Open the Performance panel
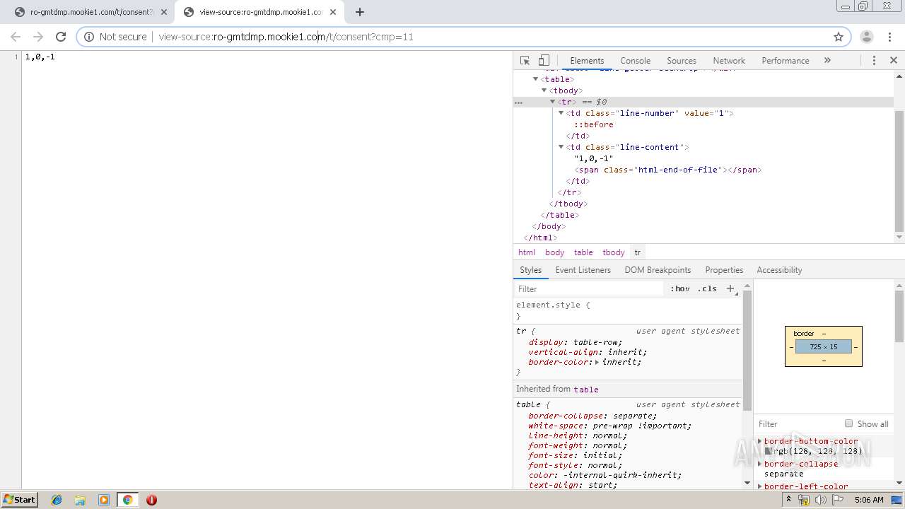The height and width of the screenshot is (509, 905). (786, 61)
